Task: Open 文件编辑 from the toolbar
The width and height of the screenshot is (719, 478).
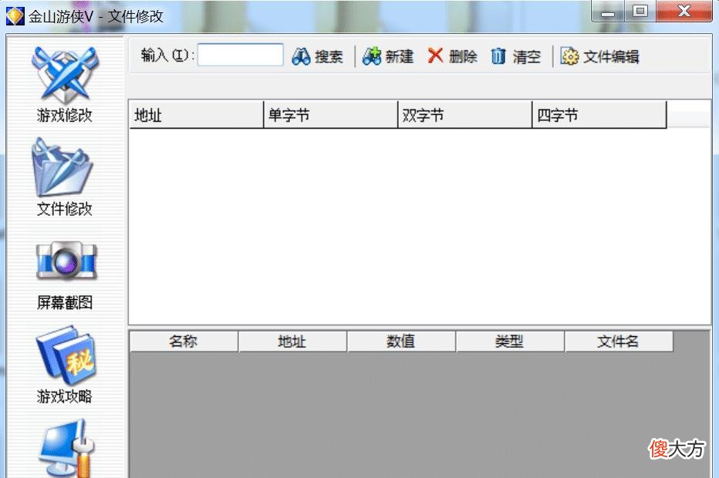Action: [599, 57]
